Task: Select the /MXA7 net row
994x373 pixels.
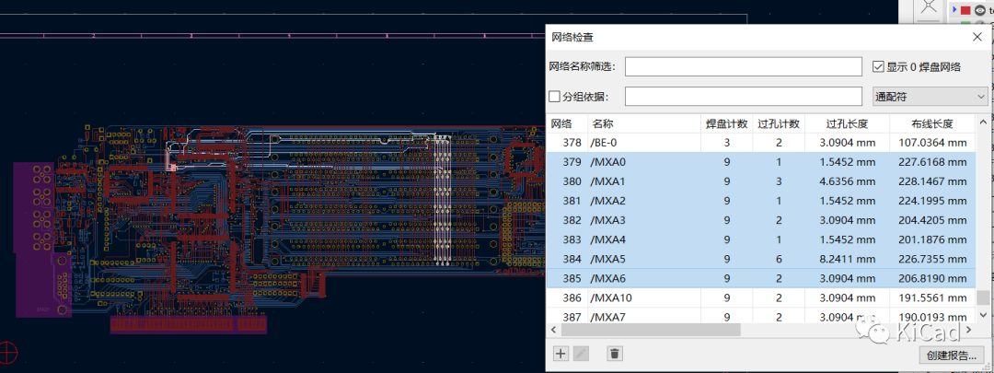Action: [761, 315]
